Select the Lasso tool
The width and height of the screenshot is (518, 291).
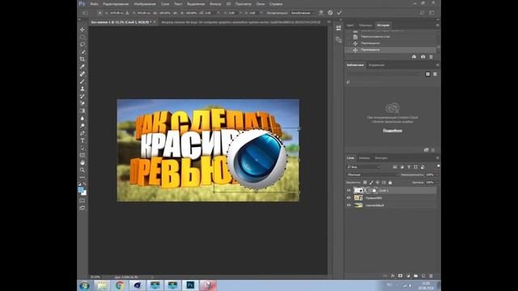[83, 44]
